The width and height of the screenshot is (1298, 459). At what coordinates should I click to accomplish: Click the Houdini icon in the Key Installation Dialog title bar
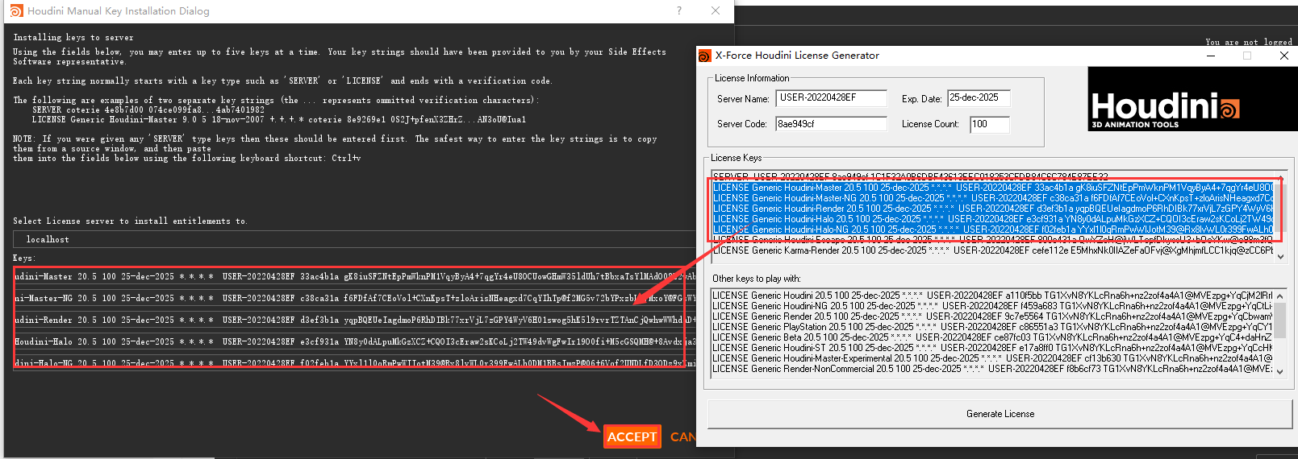point(16,10)
